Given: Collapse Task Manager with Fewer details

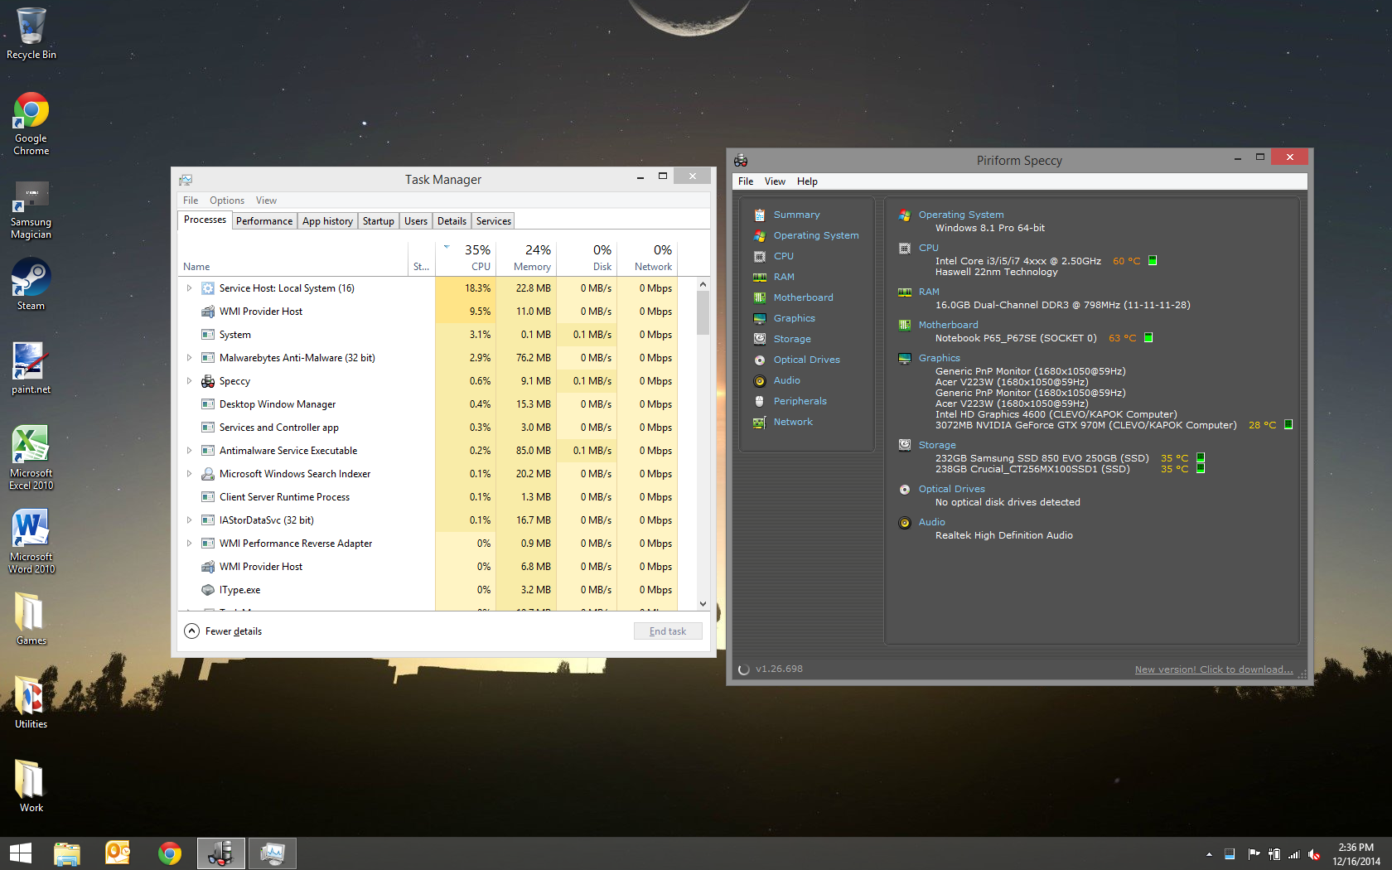Looking at the screenshot, I should click(x=224, y=631).
